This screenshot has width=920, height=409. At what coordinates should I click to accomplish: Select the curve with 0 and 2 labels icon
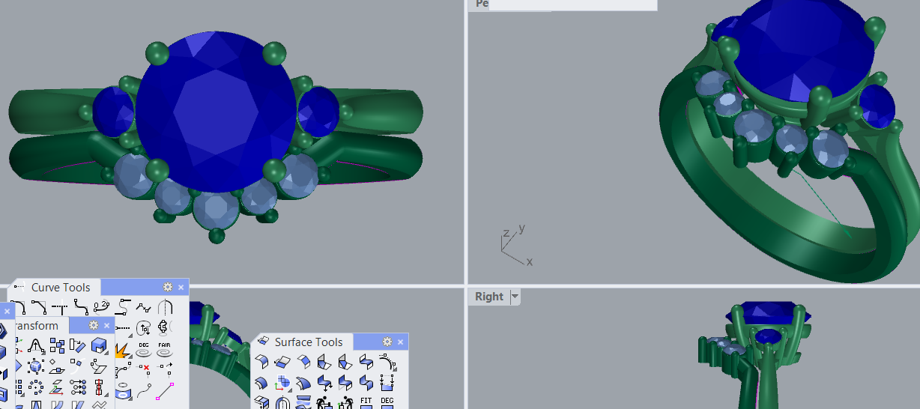(102, 307)
